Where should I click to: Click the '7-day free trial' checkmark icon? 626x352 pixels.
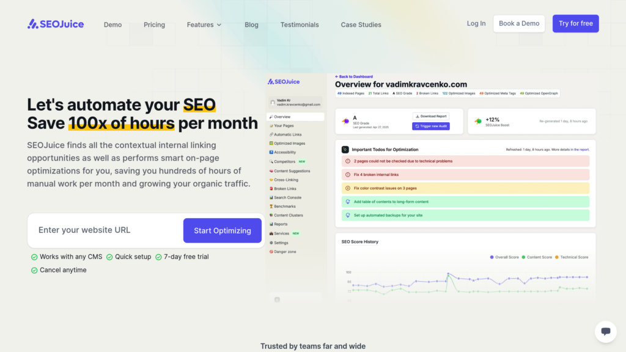point(158,257)
